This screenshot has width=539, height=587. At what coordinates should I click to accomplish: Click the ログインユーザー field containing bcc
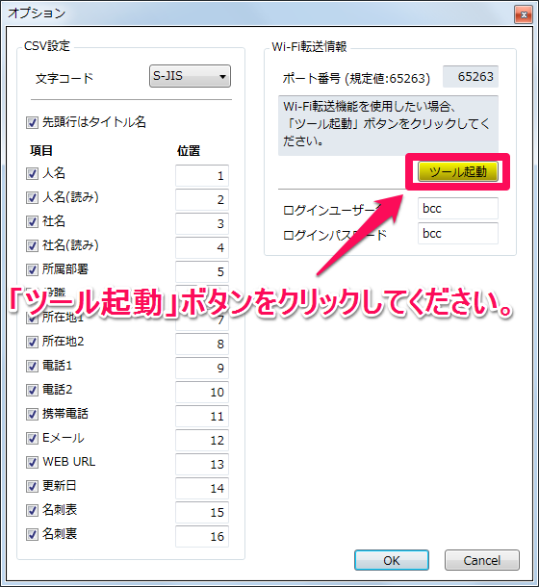458,209
